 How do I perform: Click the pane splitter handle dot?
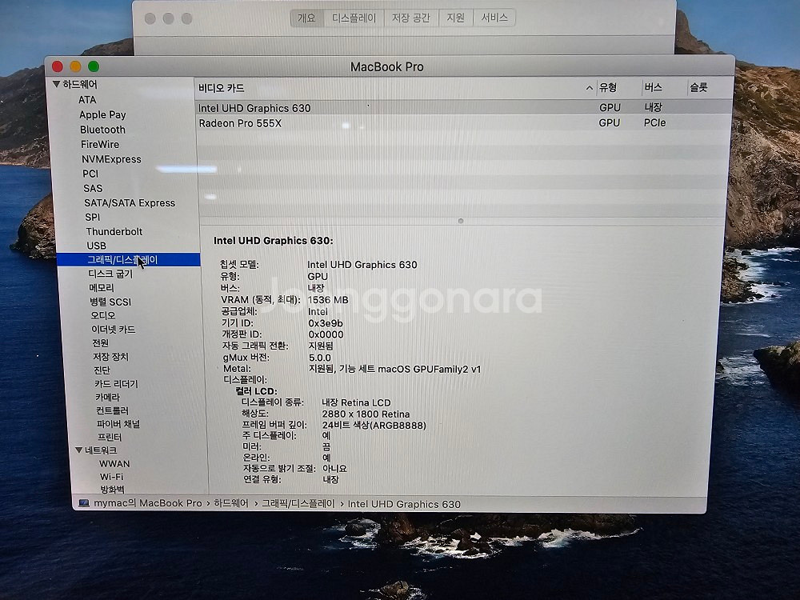461,221
